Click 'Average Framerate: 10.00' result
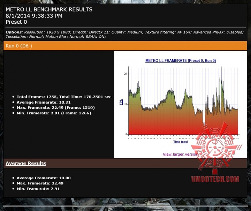The image size is (251, 211). (x=44, y=178)
